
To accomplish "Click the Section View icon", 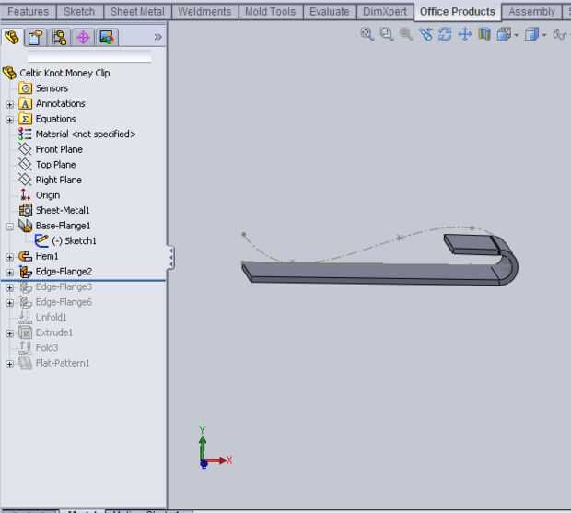I will 484,34.
